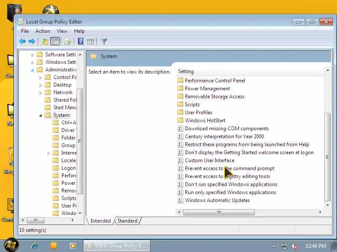Switch to the Extended tab
337x252 pixels.
100,221
